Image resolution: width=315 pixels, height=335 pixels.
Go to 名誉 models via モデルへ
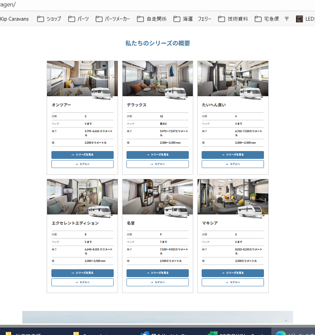[x=157, y=282]
